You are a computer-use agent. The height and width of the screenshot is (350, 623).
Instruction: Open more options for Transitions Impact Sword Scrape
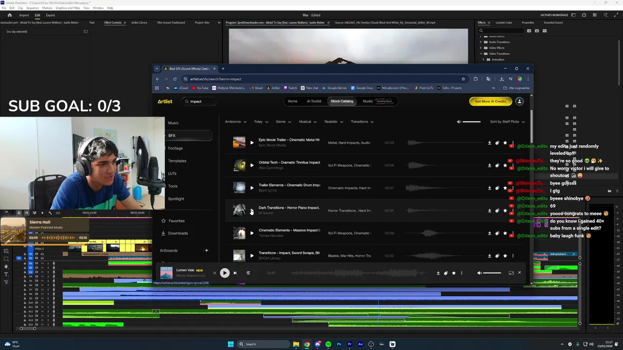pos(513,256)
